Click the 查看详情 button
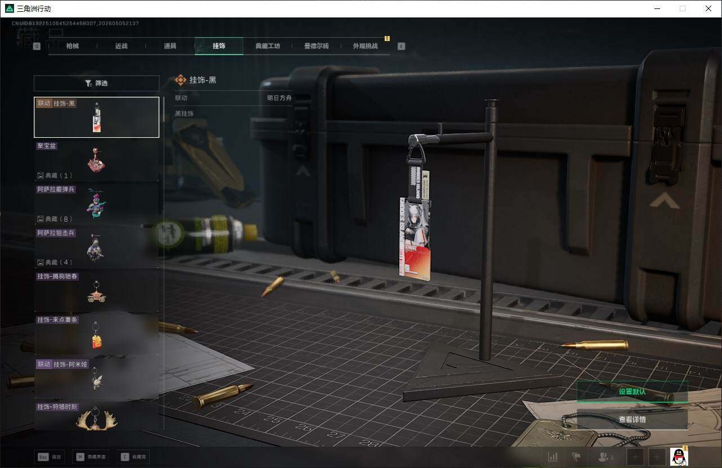 632,419
